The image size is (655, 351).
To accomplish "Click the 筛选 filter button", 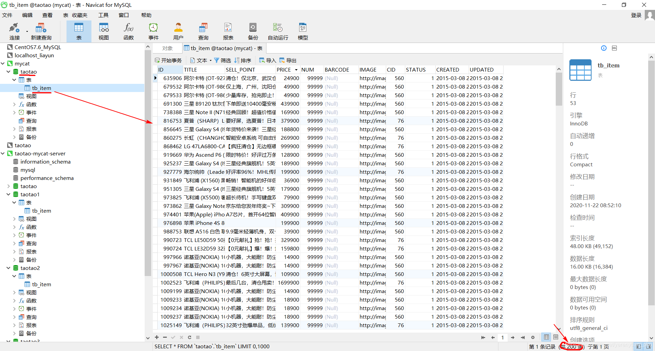I will [222, 60].
